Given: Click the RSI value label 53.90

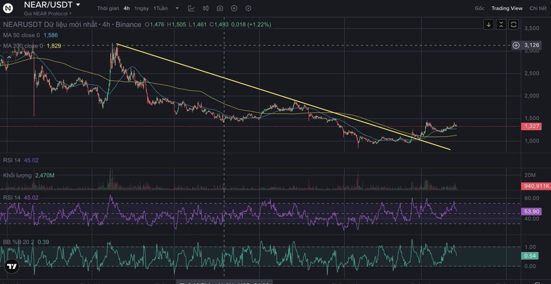Looking at the screenshot, I should [532, 212].
